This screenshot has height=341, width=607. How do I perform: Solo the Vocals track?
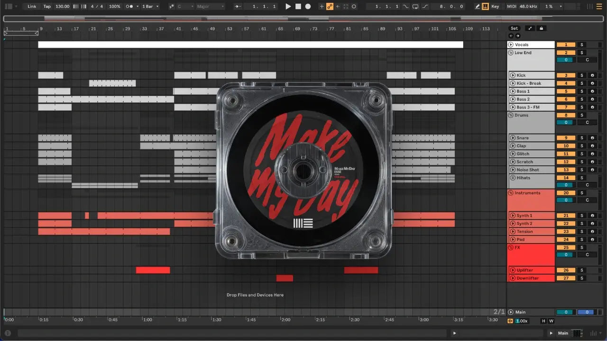pyautogui.click(x=582, y=45)
